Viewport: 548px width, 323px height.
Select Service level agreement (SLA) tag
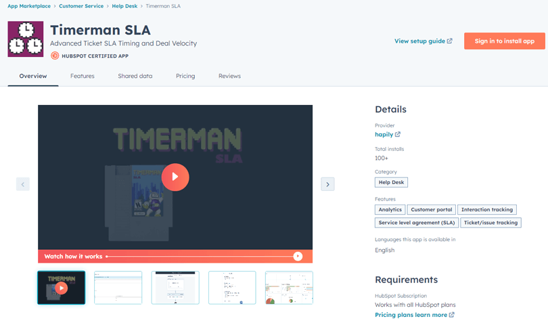[x=417, y=223]
